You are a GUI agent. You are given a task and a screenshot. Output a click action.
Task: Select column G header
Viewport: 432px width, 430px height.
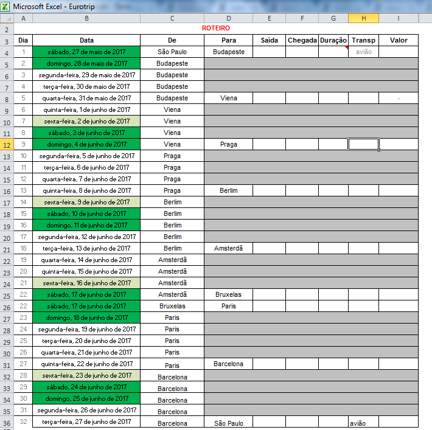pyautogui.click(x=333, y=18)
